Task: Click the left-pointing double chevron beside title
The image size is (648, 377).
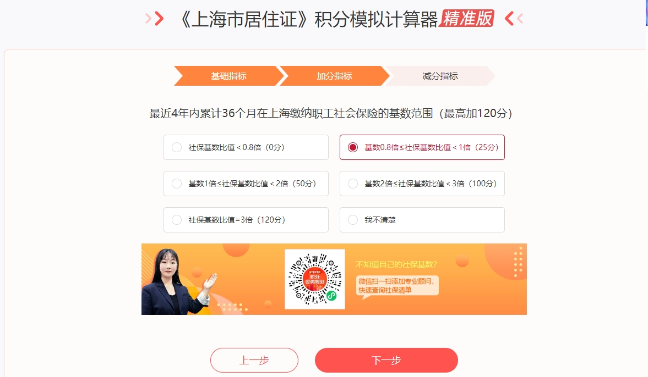Action: click(x=514, y=19)
